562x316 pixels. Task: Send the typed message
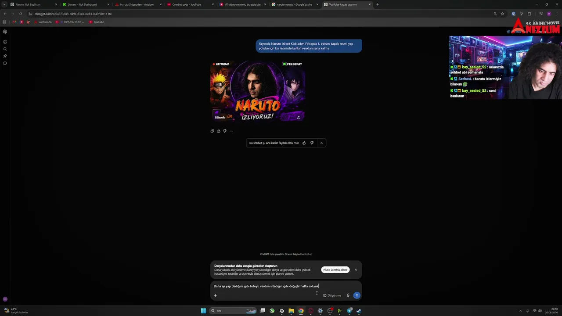(357, 295)
